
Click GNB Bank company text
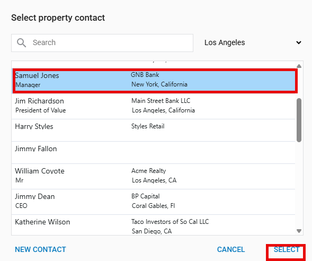point(145,75)
